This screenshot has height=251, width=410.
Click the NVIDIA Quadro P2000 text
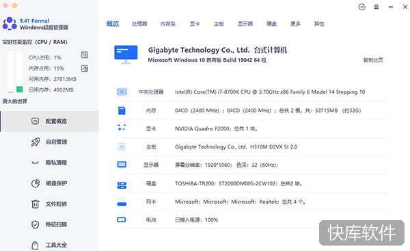pos(216,129)
